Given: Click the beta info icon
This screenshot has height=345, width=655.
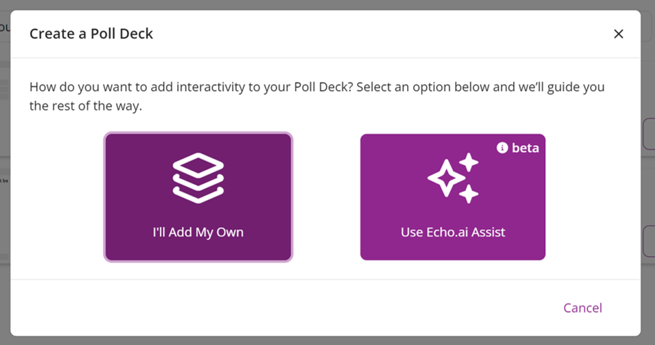Looking at the screenshot, I should point(502,148).
